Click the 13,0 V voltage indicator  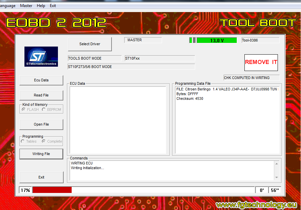pyautogui.click(x=217, y=40)
